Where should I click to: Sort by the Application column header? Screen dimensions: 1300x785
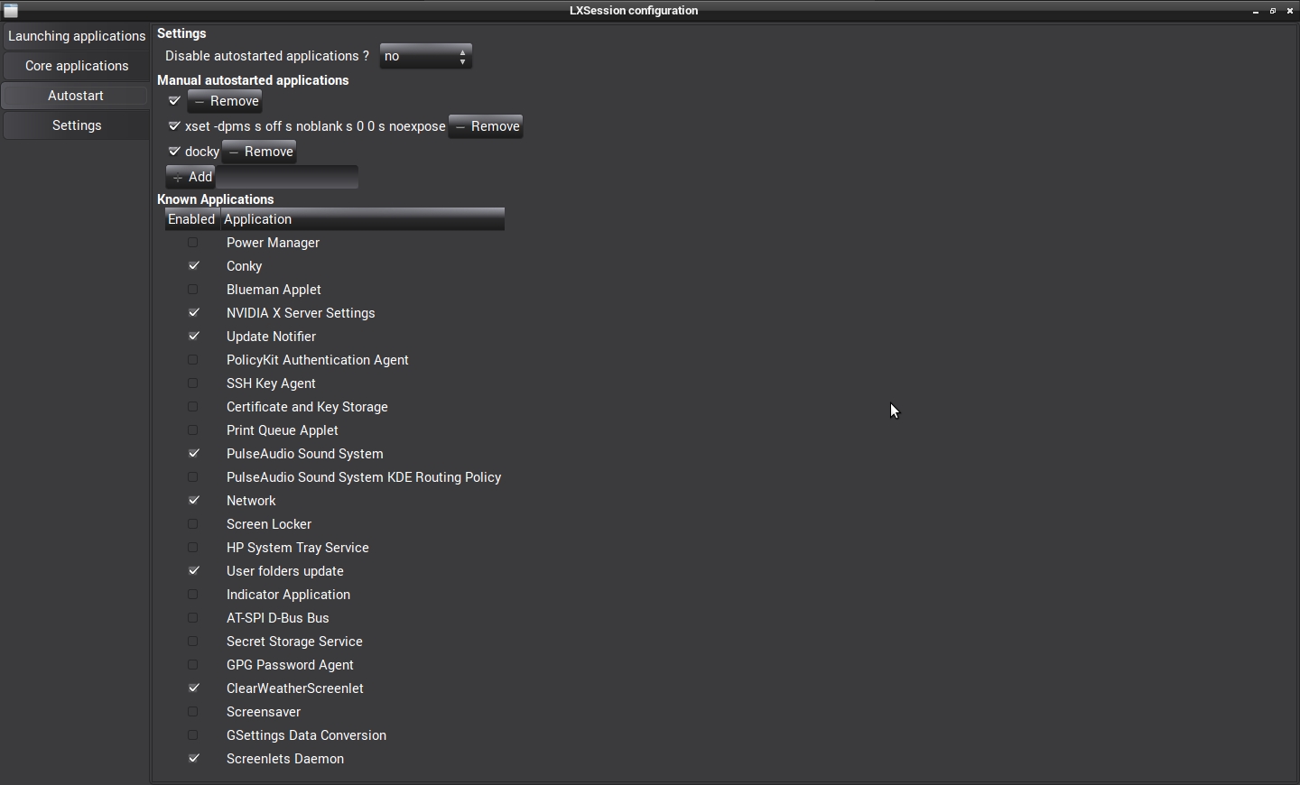point(362,219)
